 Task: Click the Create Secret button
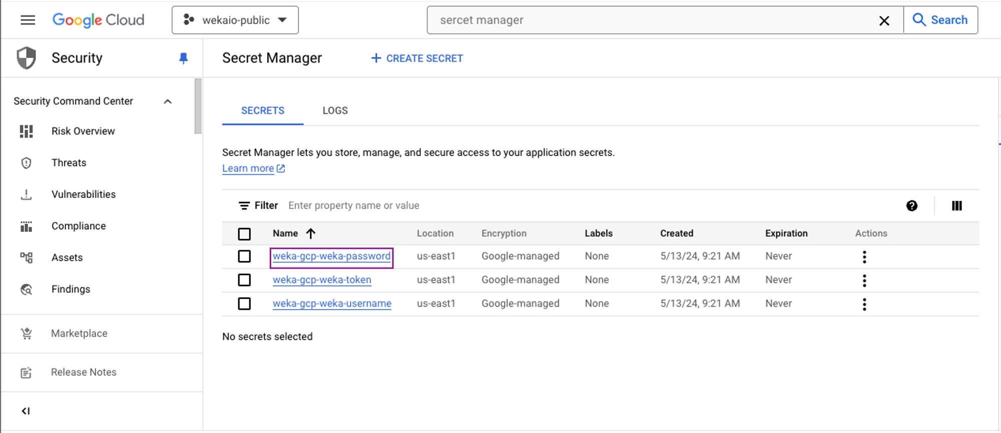tap(417, 59)
